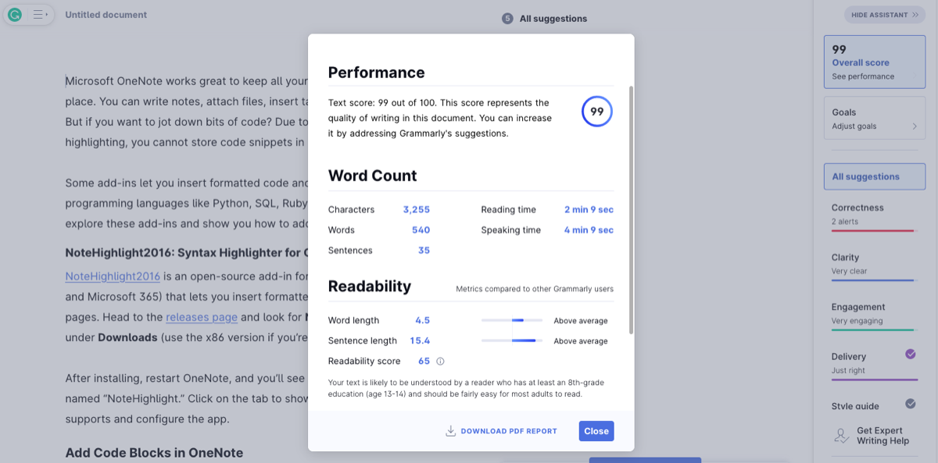Click the Sentences value 35

click(x=424, y=251)
